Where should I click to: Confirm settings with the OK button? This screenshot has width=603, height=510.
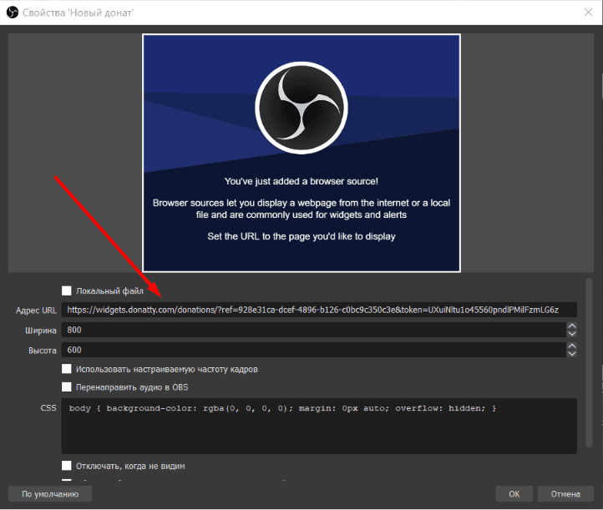[514, 494]
